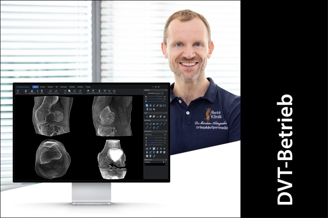Click the camera icon in the right panel
Viewport: 328px width, 218px height.
click(150, 109)
